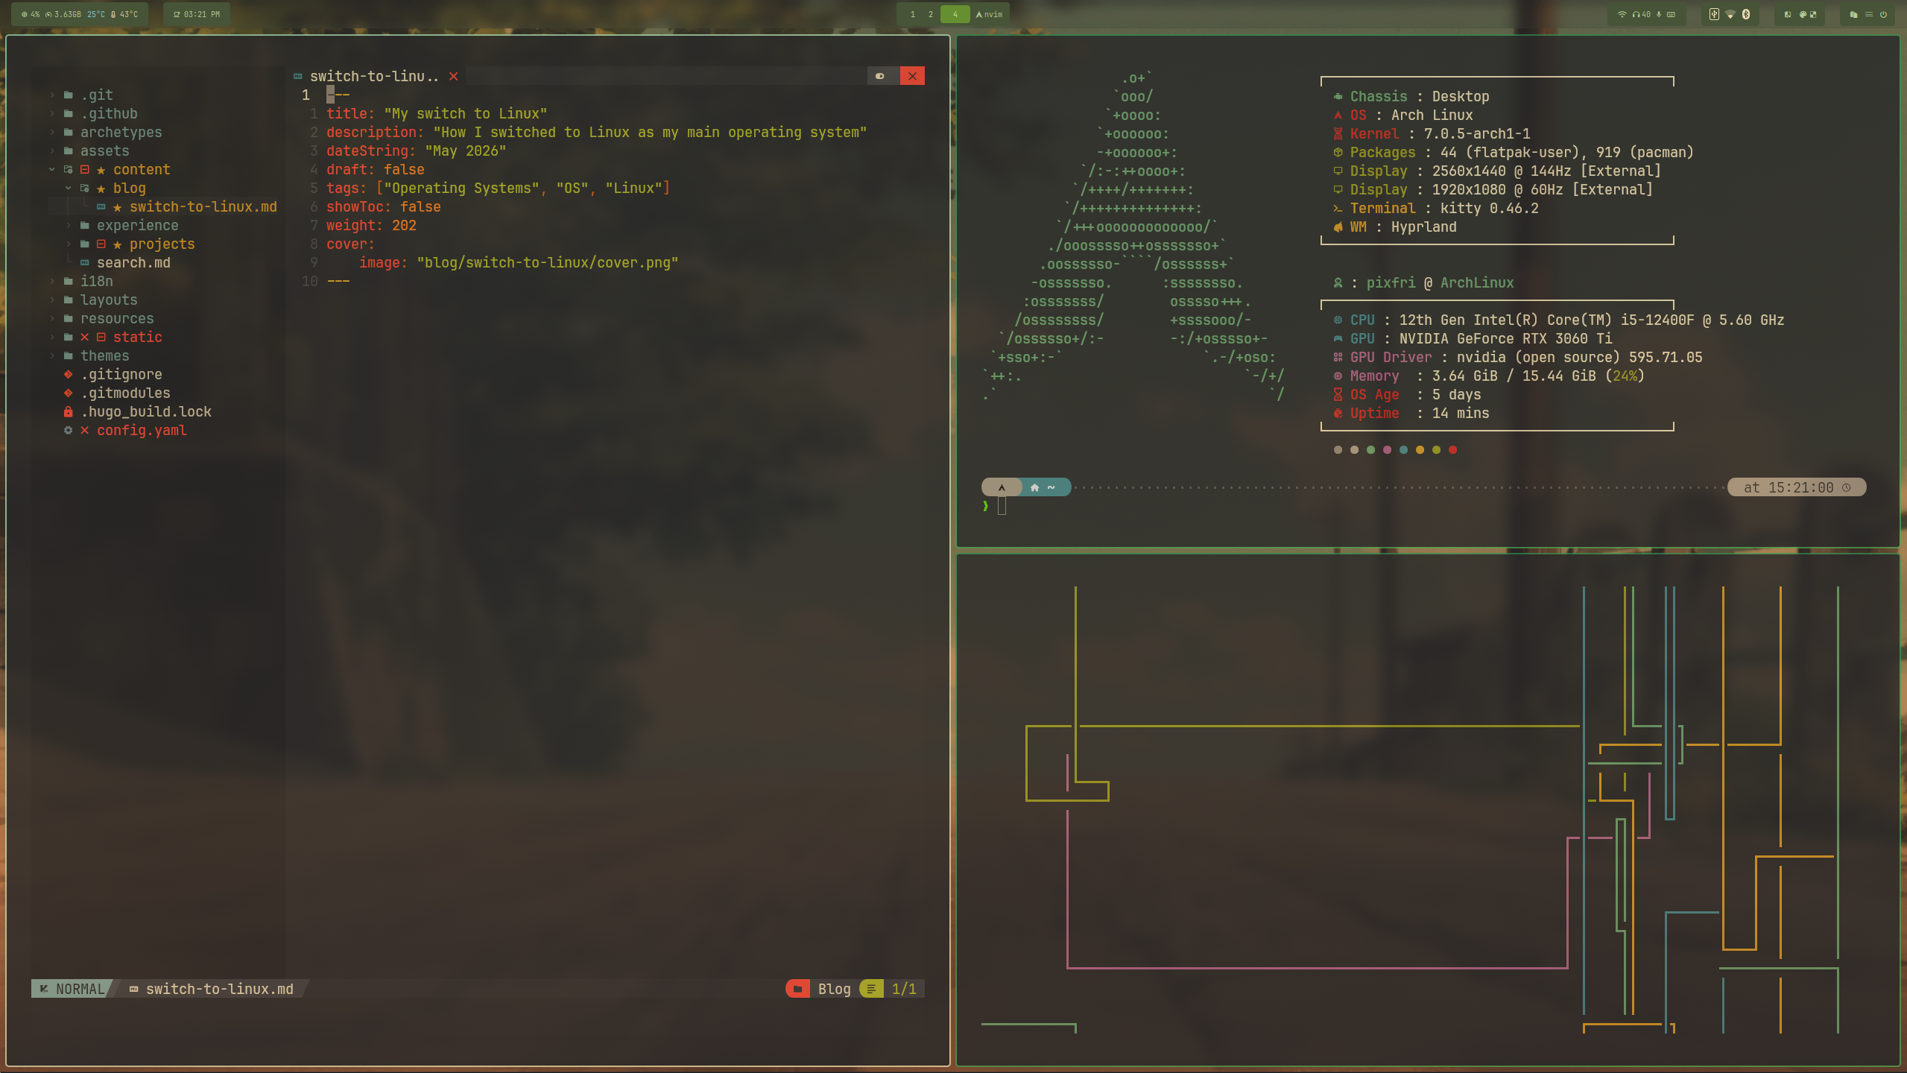Switch to workspace 2
The height and width of the screenshot is (1073, 1907).
930,14
